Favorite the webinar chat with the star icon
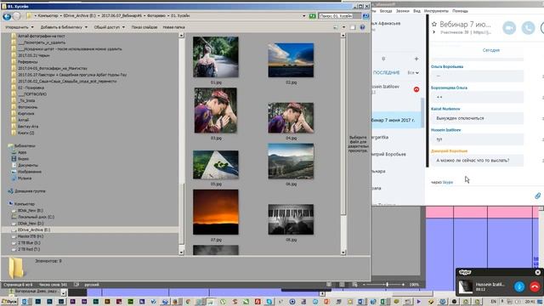The width and height of the screenshot is (544, 306). click(x=434, y=25)
